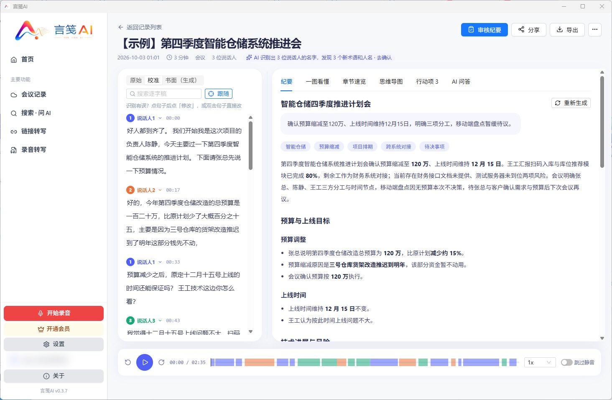Click speaker badge 2 for 说话人2
The width and height of the screenshot is (612, 400).
tap(130, 190)
